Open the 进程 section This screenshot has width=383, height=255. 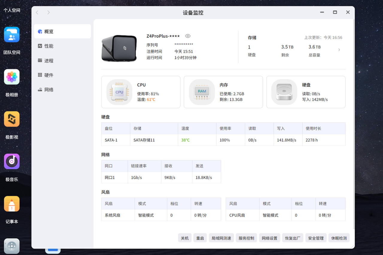(x=62, y=61)
